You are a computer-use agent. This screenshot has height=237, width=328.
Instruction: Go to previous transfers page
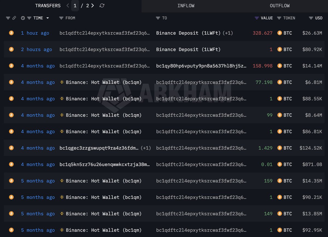(68, 5)
